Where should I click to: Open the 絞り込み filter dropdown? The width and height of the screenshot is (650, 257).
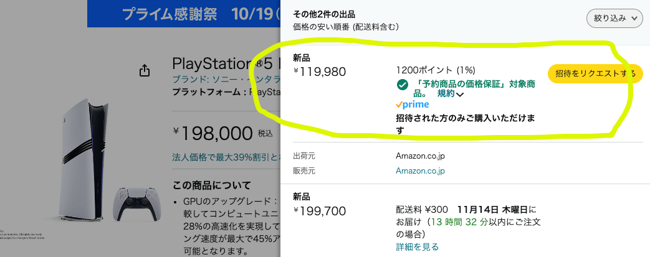[614, 19]
